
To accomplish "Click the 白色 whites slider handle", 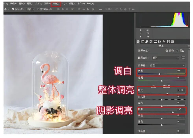I will click(162, 119).
